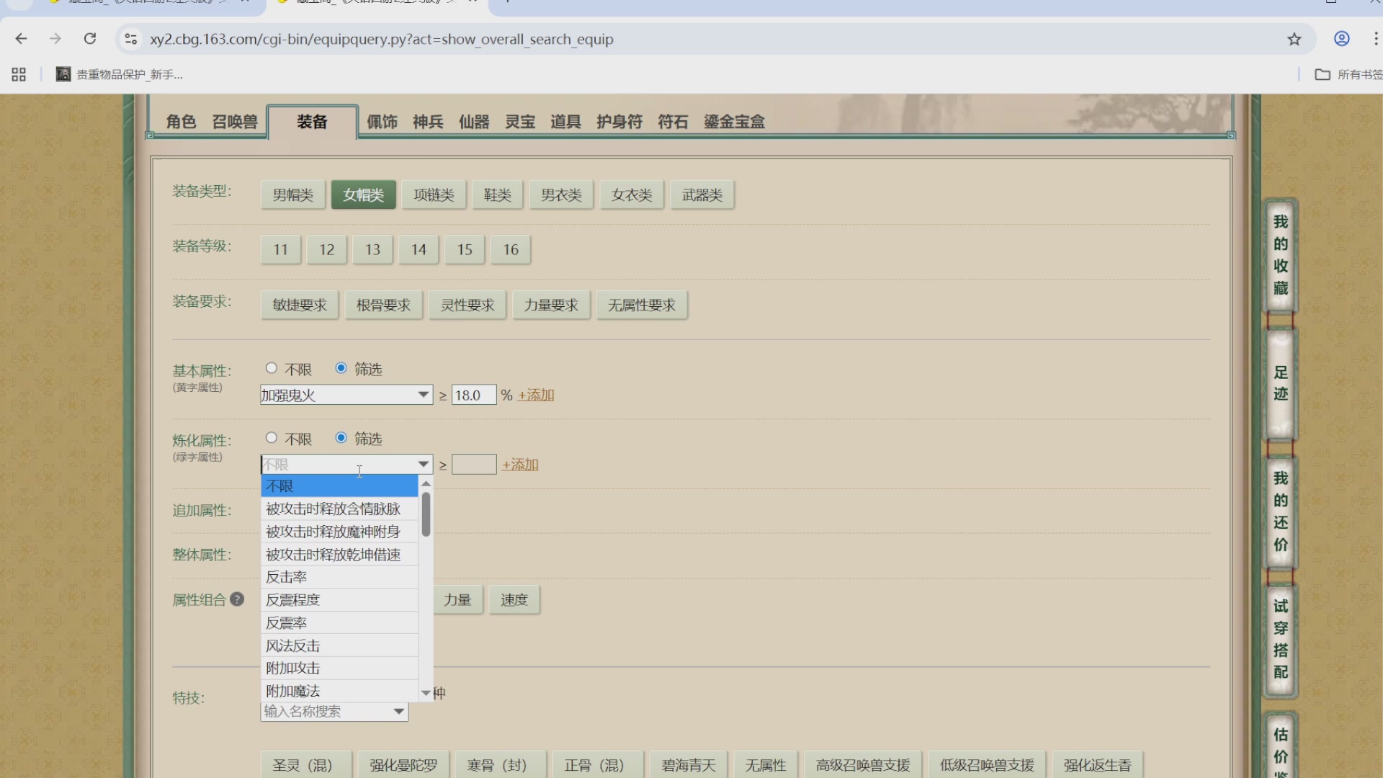Click the 18.0 percentage input field
Image resolution: width=1383 pixels, height=778 pixels.
(x=473, y=394)
